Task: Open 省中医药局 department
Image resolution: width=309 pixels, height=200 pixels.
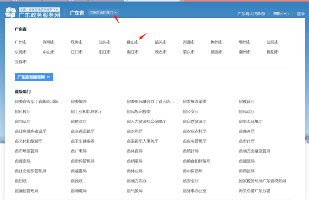Action: 193,171
